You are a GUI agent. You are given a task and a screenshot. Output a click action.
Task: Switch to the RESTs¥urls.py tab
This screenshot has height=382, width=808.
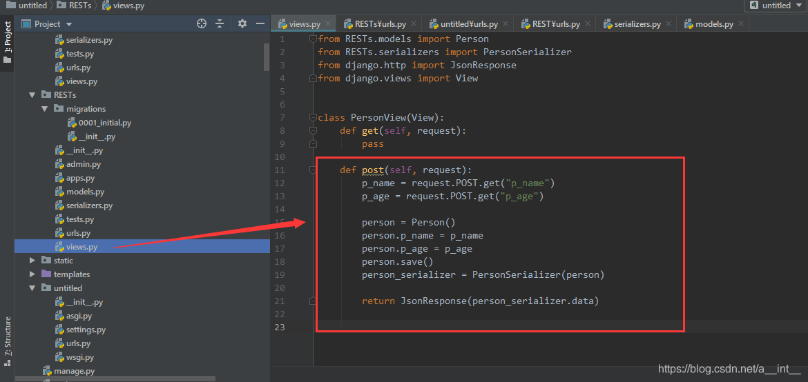(x=380, y=23)
